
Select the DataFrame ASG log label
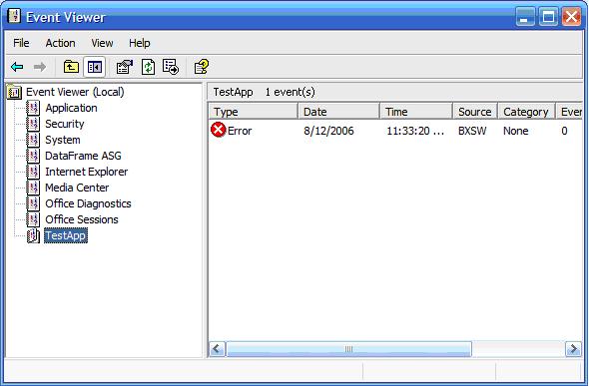[x=83, y=156]
